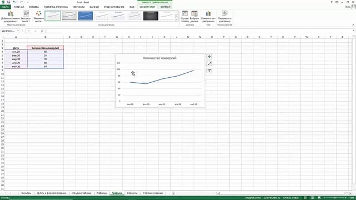Click inside the formula bar

coord(199,31)
